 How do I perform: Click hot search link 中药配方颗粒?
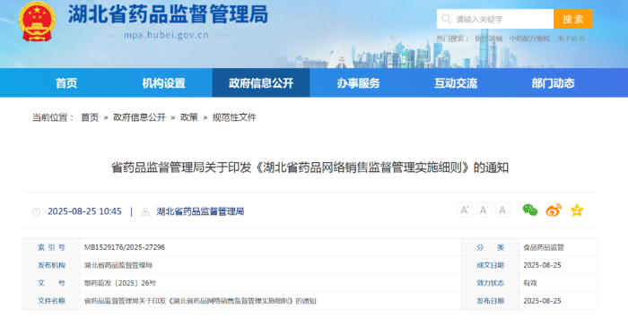click(529, 39)
